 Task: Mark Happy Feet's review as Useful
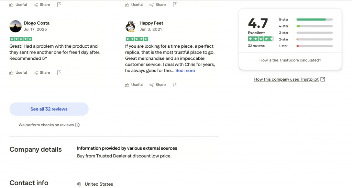point(134,85)
